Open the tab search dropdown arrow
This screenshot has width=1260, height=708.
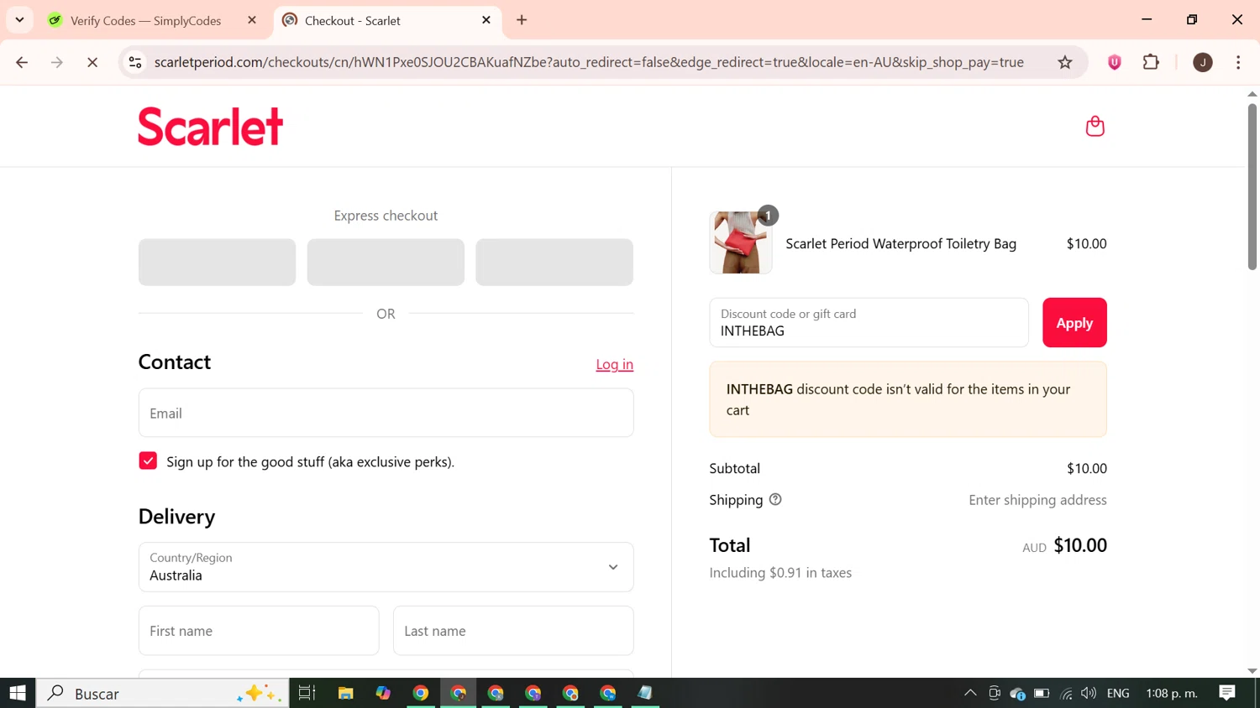coord(19,20)
